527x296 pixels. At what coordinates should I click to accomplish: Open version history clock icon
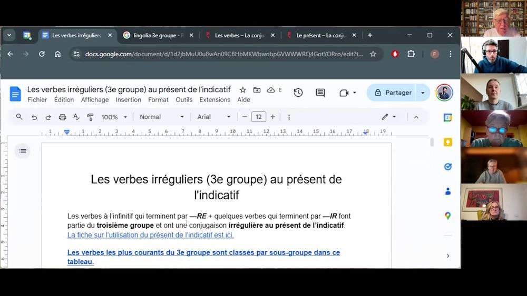[298, 93]
